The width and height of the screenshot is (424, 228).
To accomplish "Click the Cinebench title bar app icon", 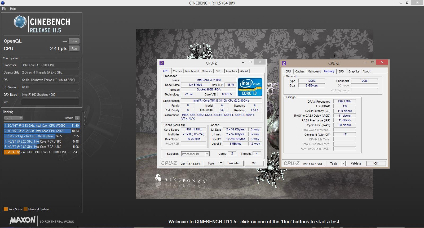I will (x=2, y=3).
